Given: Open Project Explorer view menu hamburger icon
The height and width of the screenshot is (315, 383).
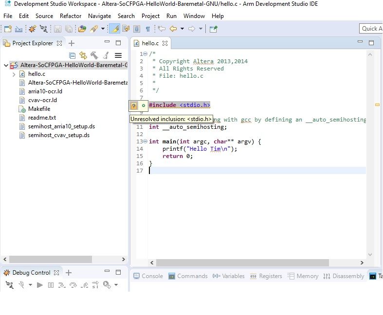Looking at the screenshot, I should point(118,55).
